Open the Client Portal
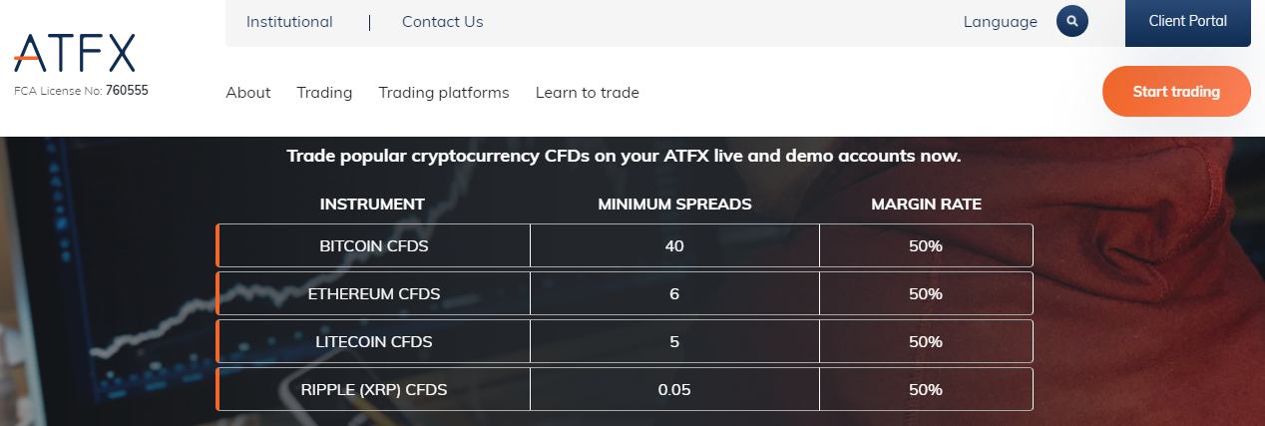This screenshot has width=1265, height=426. tap(1187, 22)
